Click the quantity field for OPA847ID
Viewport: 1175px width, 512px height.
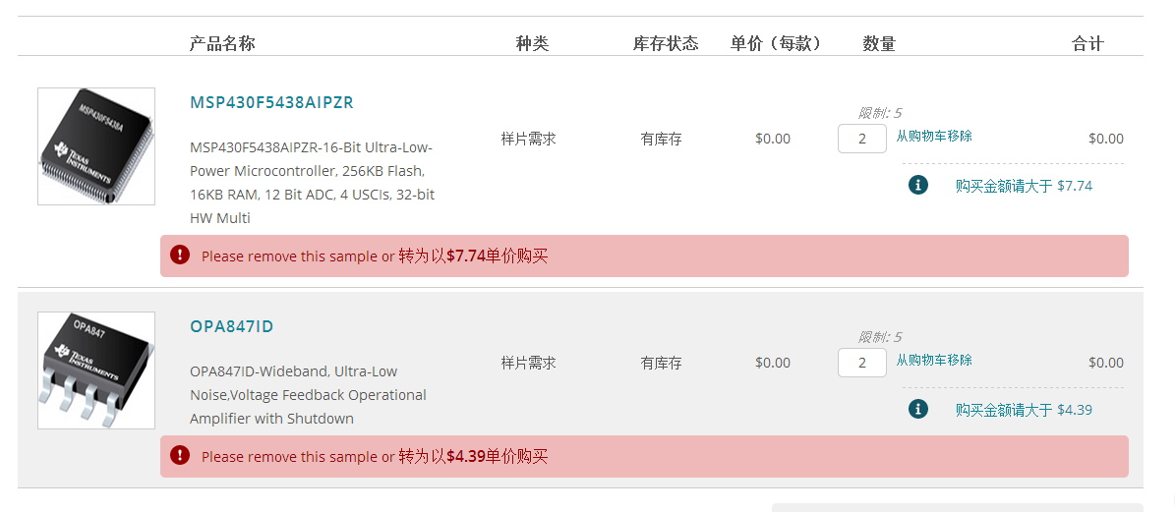coord(861,363)
